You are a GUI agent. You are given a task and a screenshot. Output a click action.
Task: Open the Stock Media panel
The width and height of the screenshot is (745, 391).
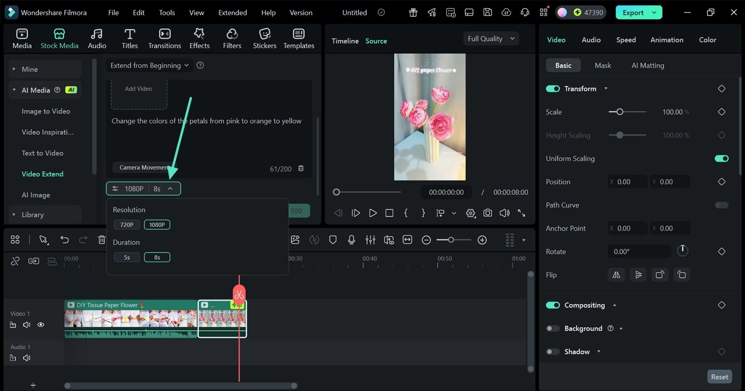59,38
